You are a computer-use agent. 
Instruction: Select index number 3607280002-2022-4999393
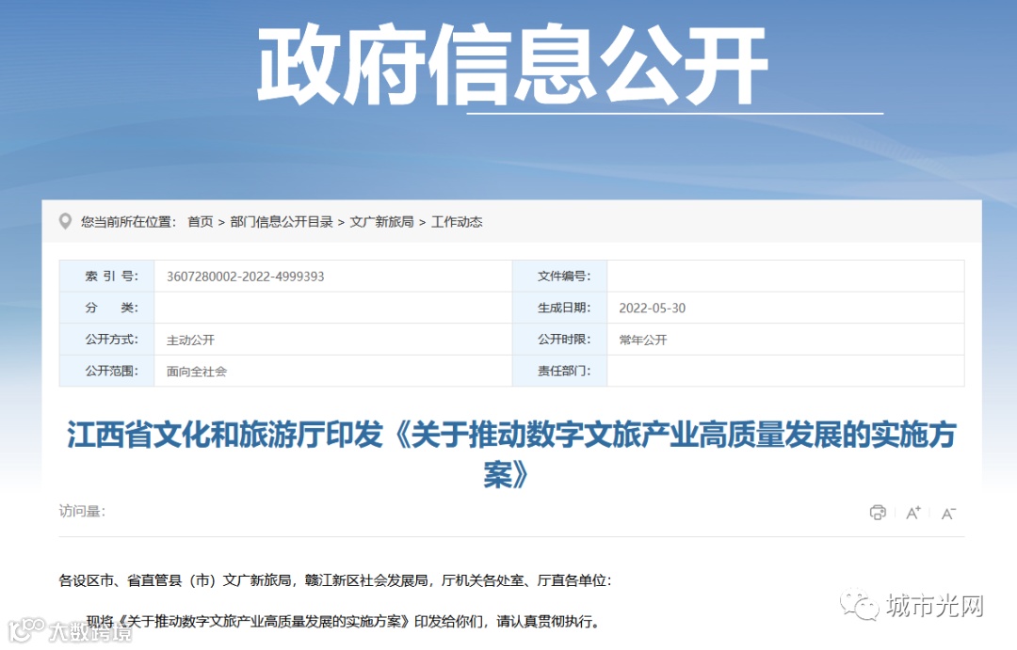tap(245, 276)
